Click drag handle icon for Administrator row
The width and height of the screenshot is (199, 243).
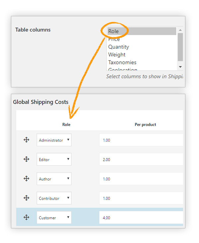(x=27, y=140)
